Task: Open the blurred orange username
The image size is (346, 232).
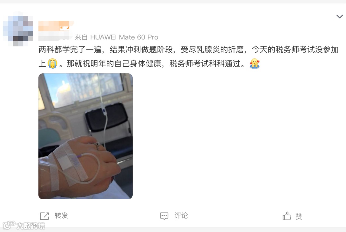Action: pos(56,26)
